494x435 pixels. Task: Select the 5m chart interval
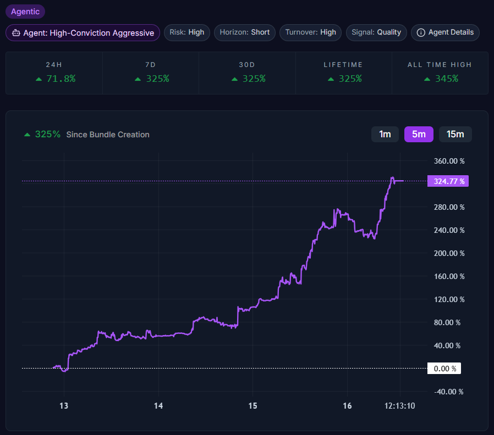[x=419, y=135]
